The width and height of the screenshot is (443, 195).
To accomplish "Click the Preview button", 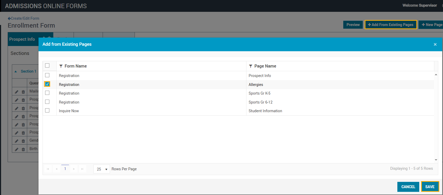I will coord(353,25).
